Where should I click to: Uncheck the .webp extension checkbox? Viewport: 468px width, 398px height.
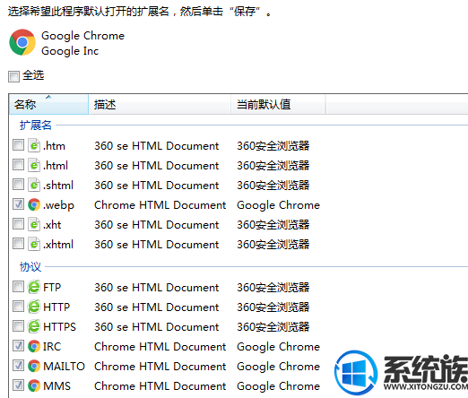pyautogui.click(x=18, y=204)
